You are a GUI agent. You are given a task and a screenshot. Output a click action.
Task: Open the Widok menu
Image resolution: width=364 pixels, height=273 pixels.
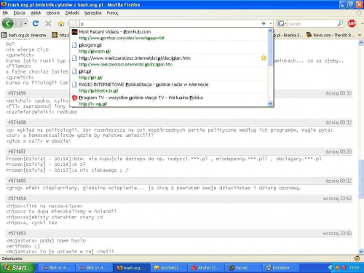36,13
